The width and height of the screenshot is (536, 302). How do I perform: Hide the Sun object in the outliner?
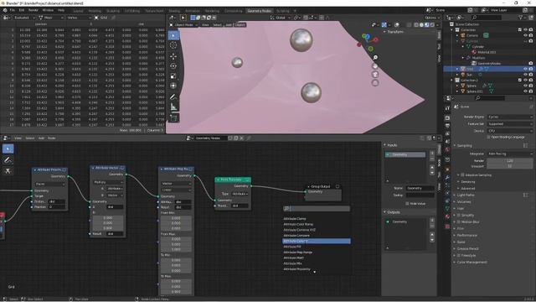525,75
